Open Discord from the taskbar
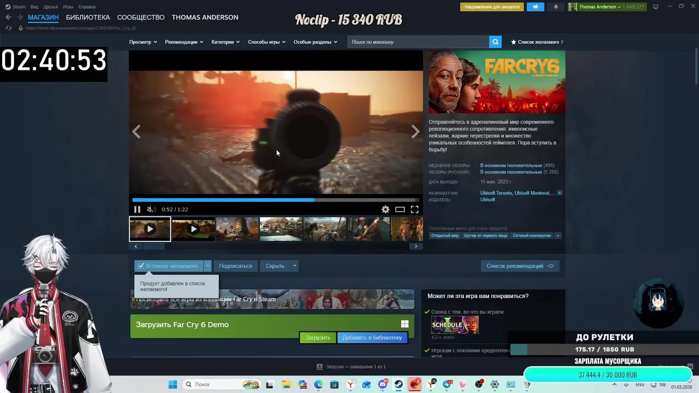Screen dimensions: 699x393 pos(383,384)
